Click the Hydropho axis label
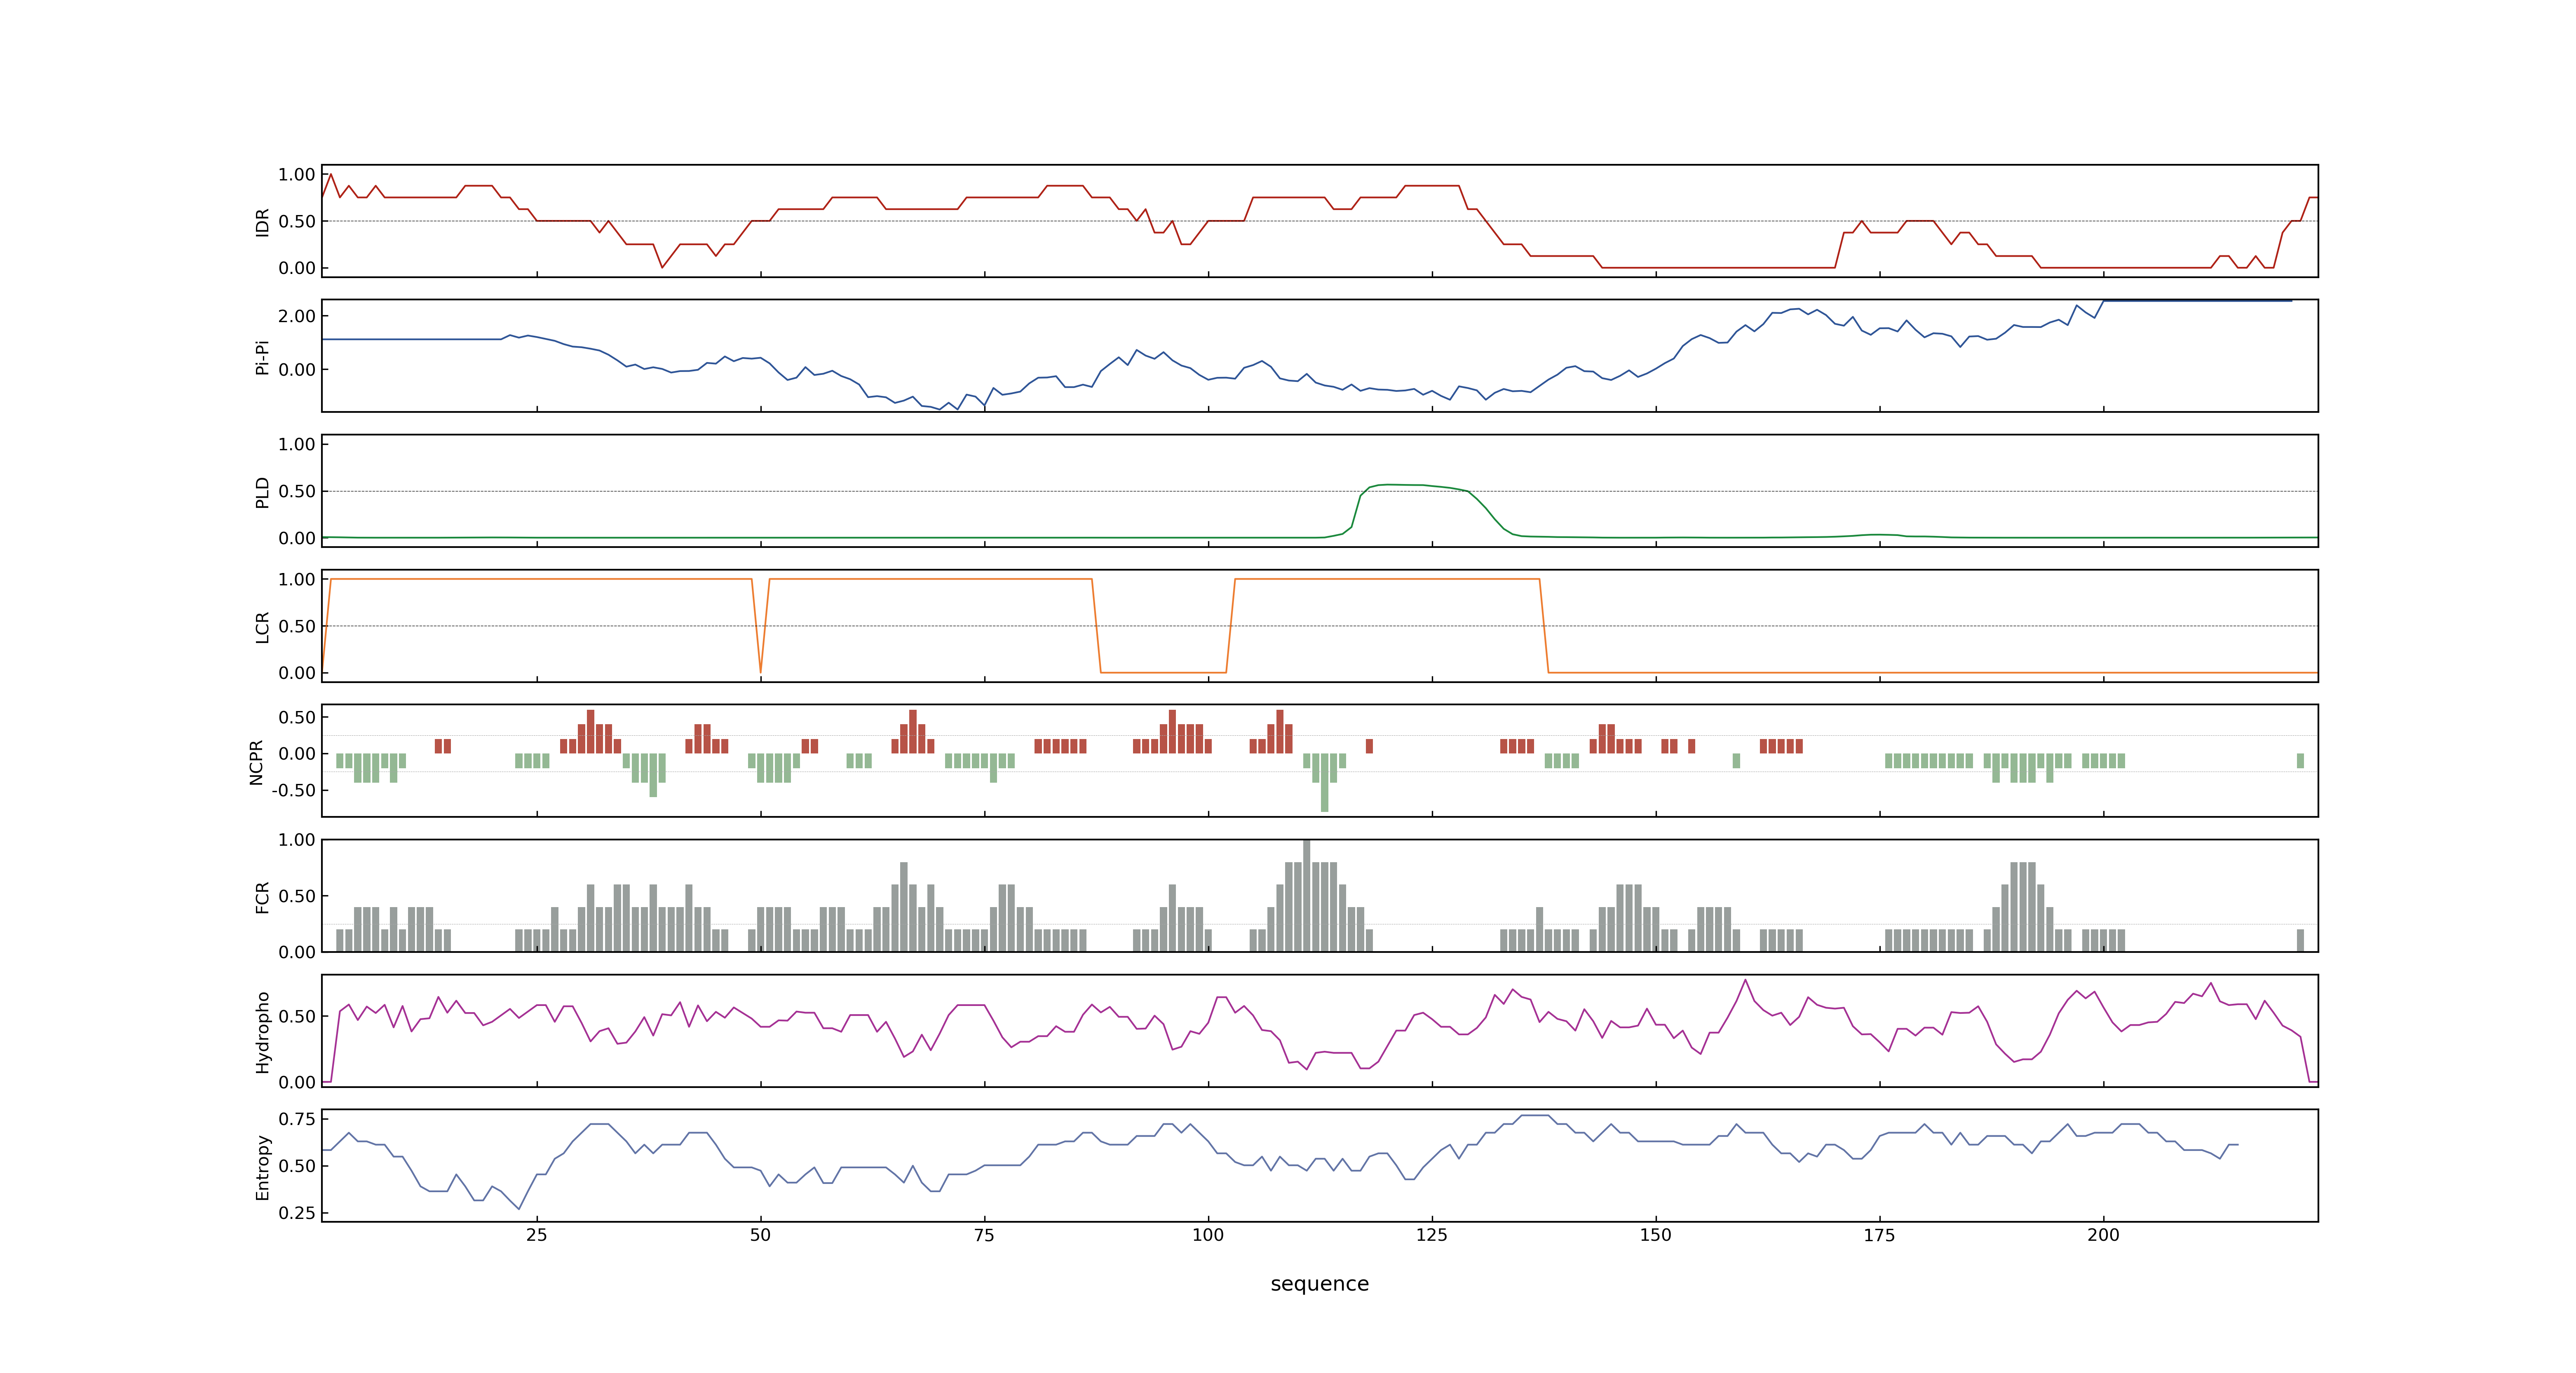Viewport: 2576px width, 1373px height. 262,1032
